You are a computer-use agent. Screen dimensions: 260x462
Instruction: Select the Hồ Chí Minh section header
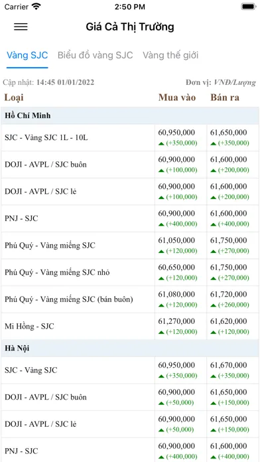pos(130,116)
